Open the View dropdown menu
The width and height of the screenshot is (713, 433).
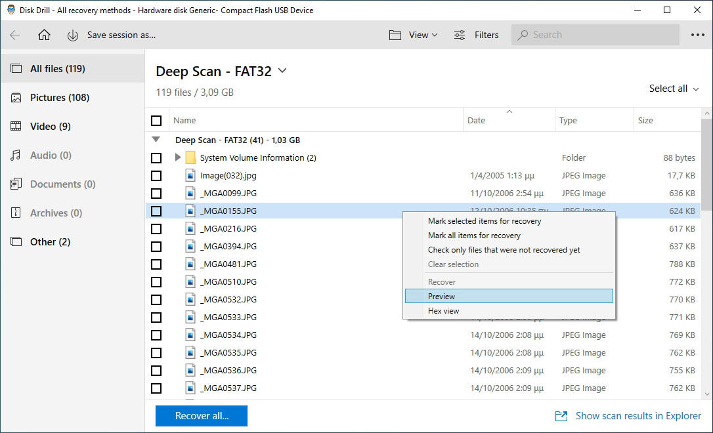coord(423,35)
